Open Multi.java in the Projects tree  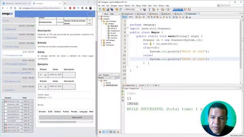click(114, 29)
